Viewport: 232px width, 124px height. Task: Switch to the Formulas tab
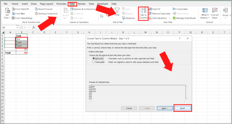point(61,4)
